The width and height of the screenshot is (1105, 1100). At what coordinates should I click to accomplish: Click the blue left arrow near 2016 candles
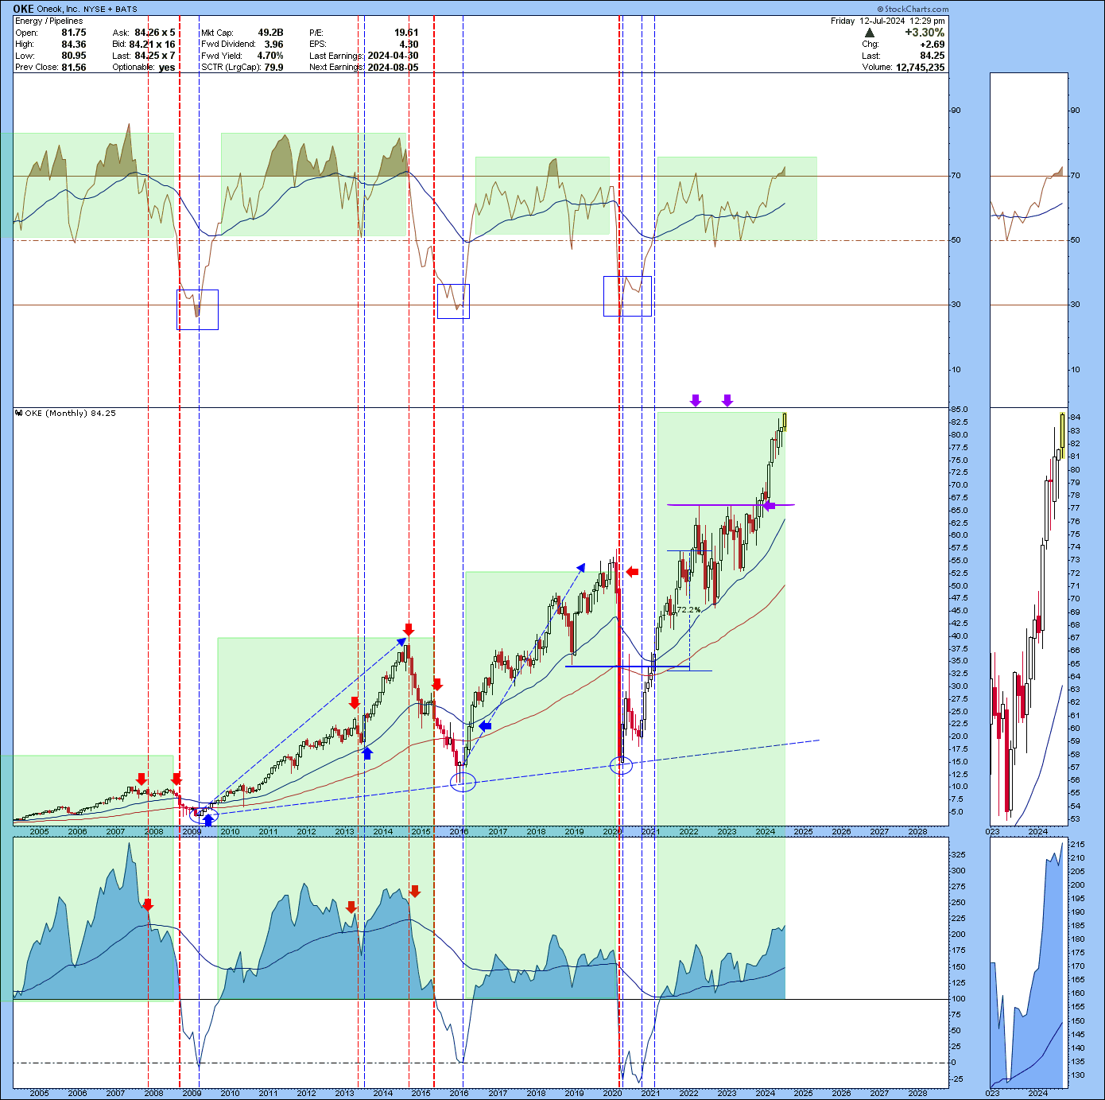point(484,725)
